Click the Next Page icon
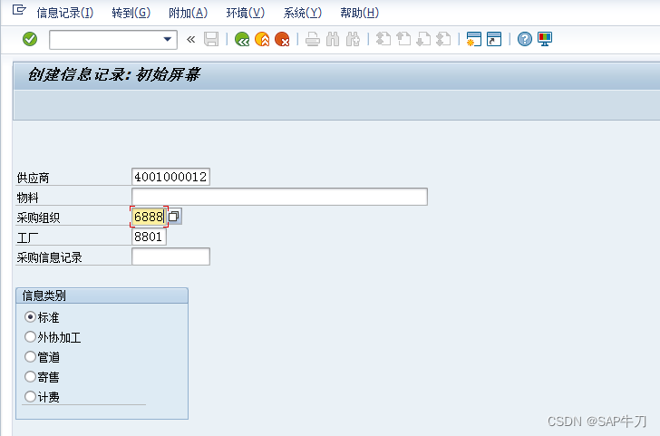The height and width of the screenshot is (436, 660). tap(423, 39)
